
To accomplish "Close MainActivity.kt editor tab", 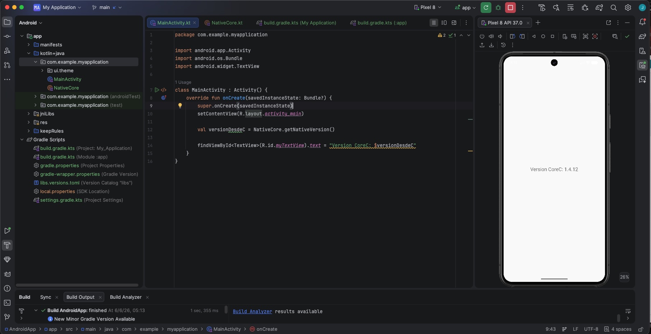I will (x=194, y=23).
